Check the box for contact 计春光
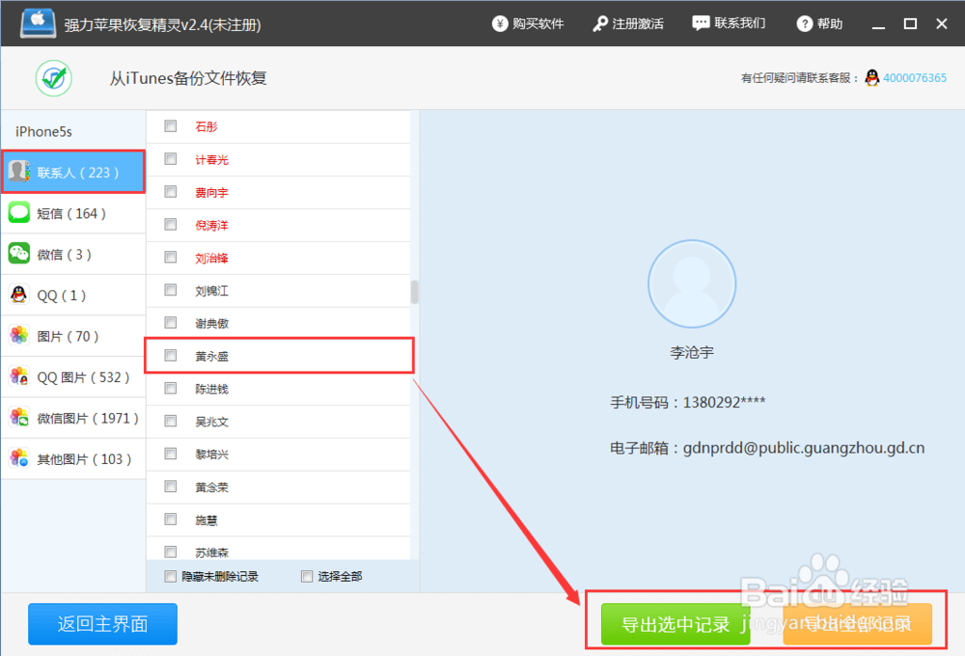 click(x=171, y=159)
